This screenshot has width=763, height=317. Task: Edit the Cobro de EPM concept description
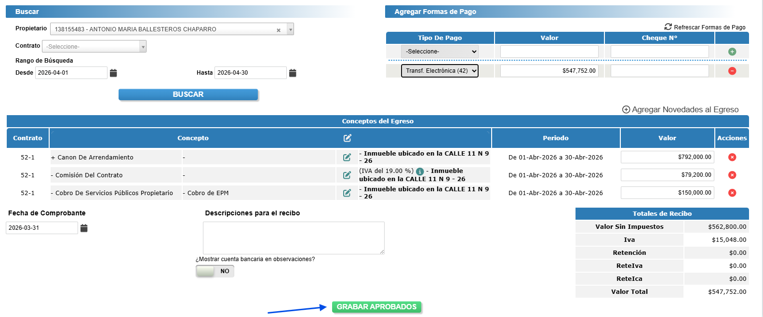tap(347, 193)
